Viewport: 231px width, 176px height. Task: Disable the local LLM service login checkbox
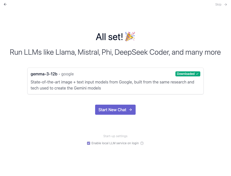(x=89, y=143)
